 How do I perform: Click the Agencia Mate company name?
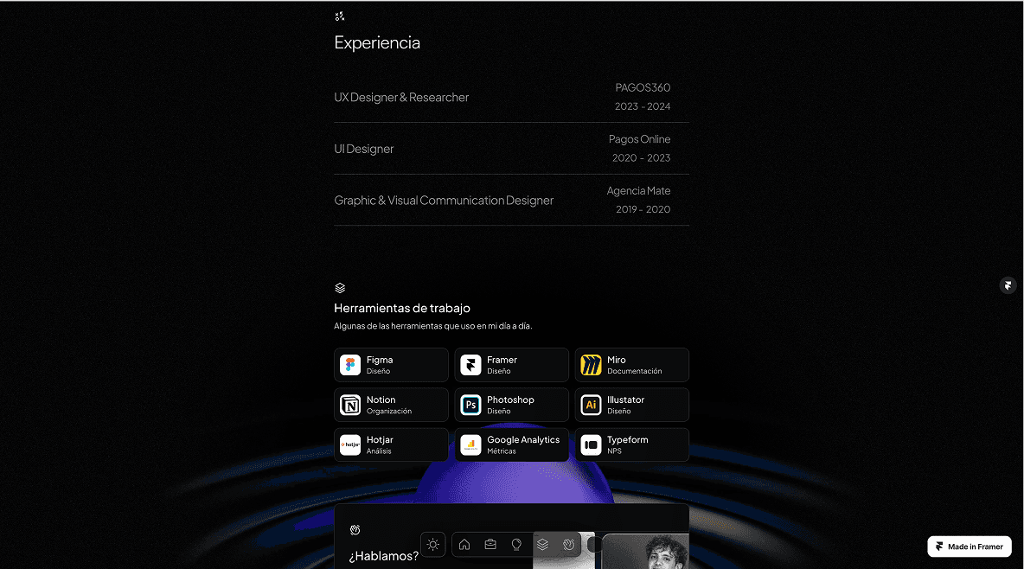(x=638, y=191)
